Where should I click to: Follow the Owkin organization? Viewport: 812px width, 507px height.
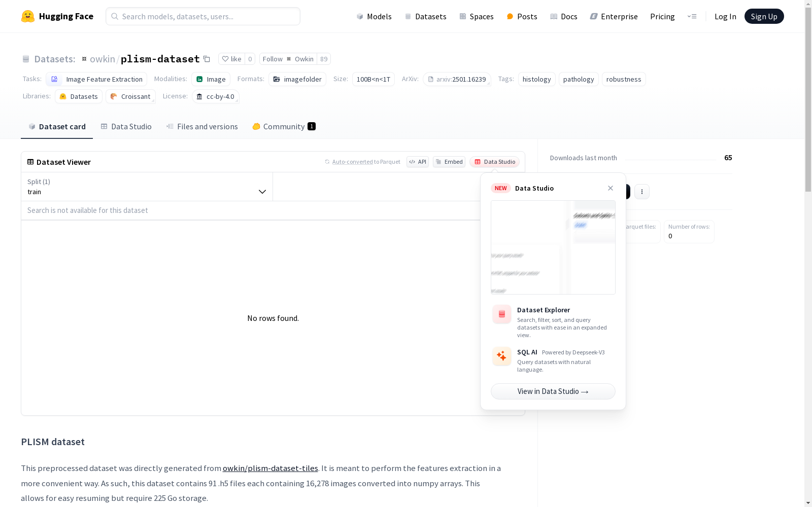point(288,59)
